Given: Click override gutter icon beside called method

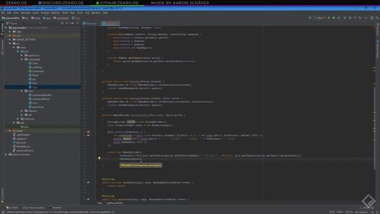Looking at the screenshot, I should [x=88, y=182].
